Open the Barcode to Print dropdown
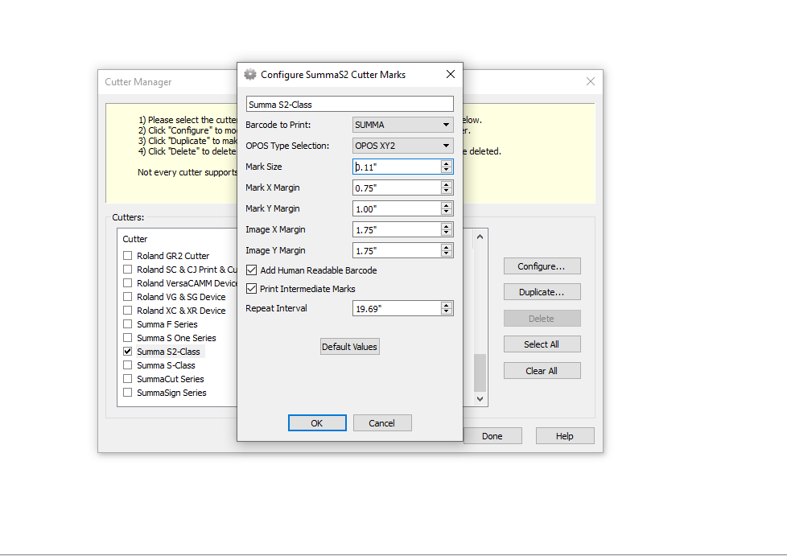The image size is (787, 556). 403,125
